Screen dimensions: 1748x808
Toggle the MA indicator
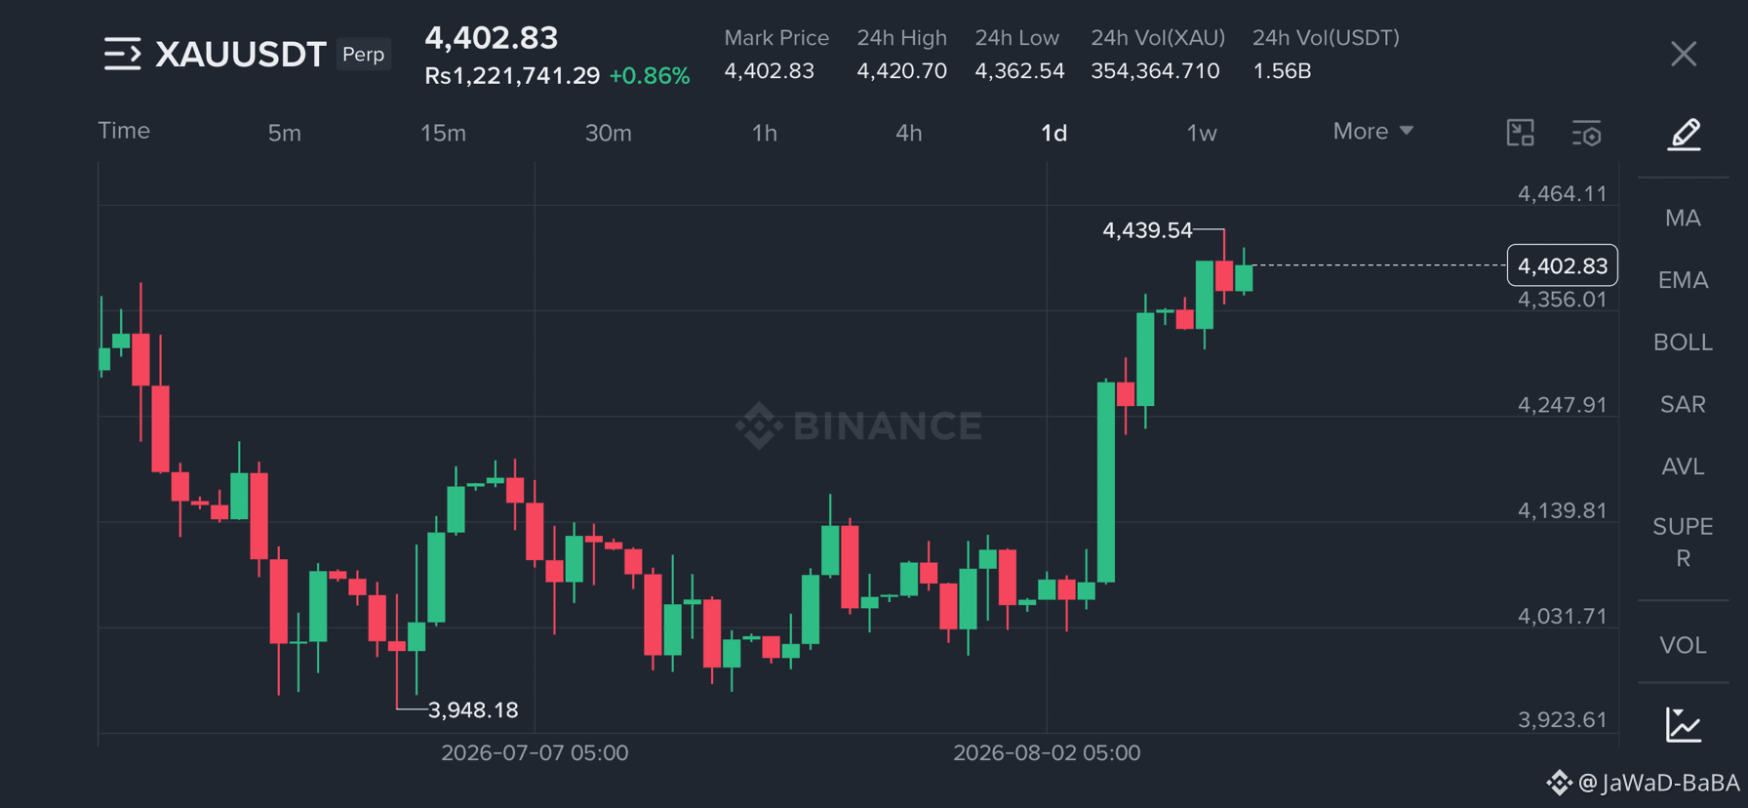tap(1683, 218)
